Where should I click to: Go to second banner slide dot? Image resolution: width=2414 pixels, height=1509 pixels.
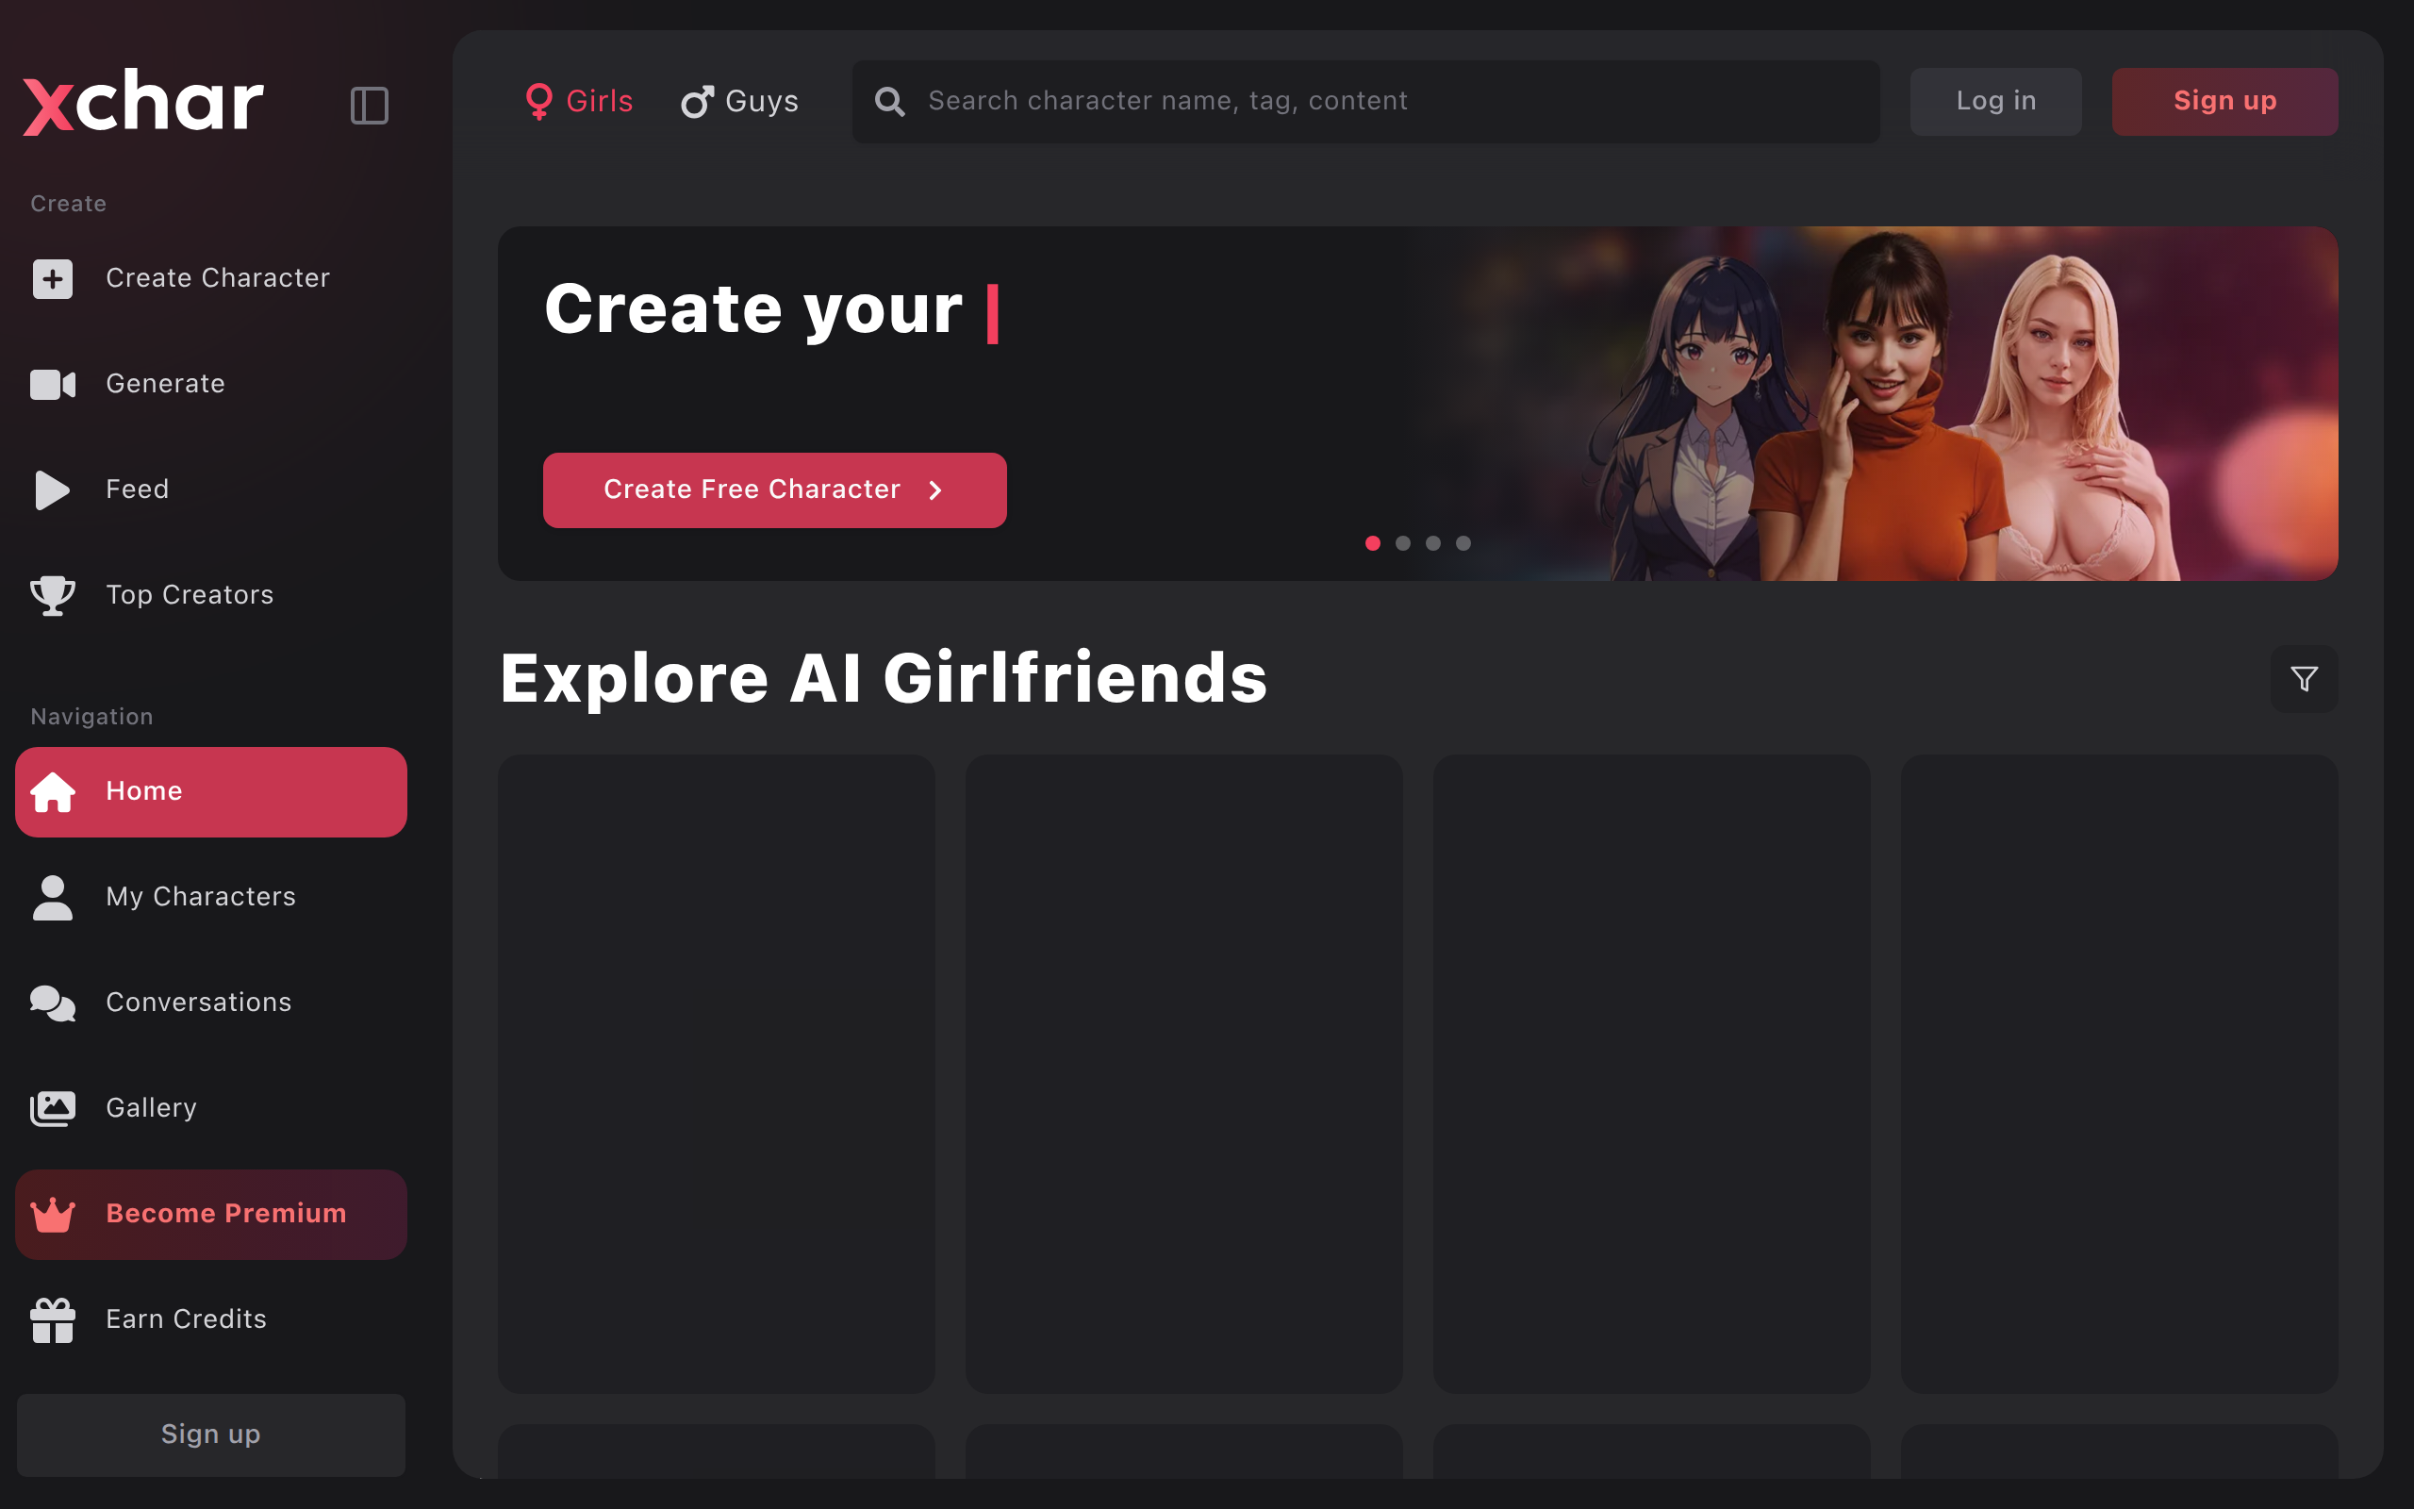[x=1402, y=543]
